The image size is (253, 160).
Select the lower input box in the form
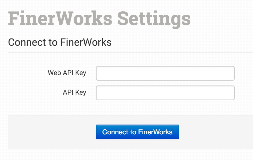[x=165, y=93]
